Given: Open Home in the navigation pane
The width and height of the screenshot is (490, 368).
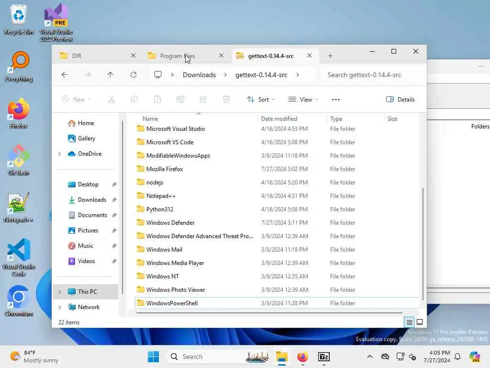Looking at the screenshot, I should pyautogui.click(x=86, y=123).
